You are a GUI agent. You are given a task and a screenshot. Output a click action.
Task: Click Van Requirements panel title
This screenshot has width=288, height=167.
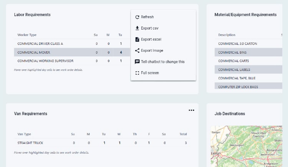coord(30,114)
